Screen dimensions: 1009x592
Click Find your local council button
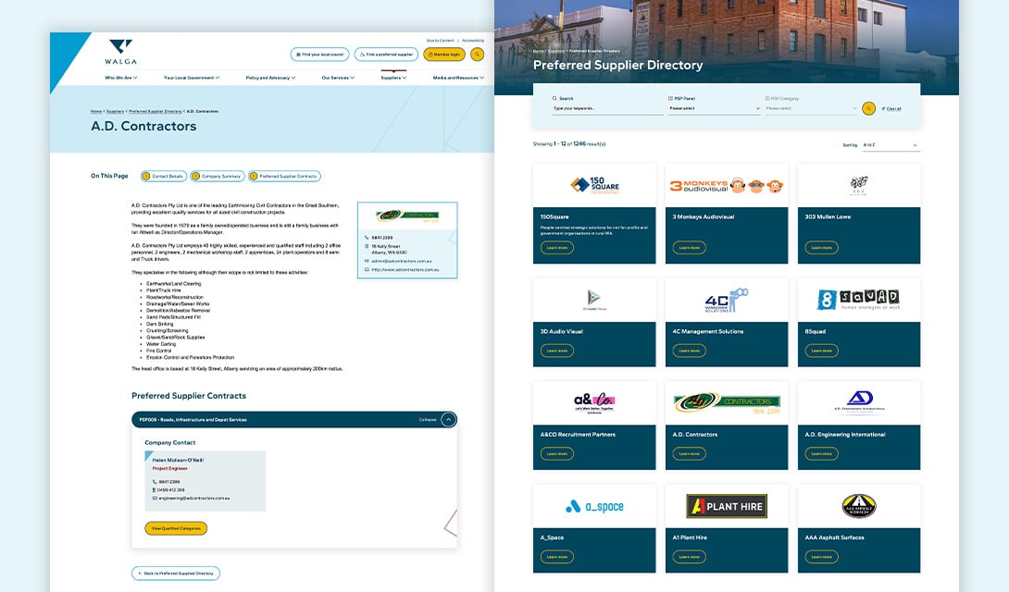click(319, 55)
